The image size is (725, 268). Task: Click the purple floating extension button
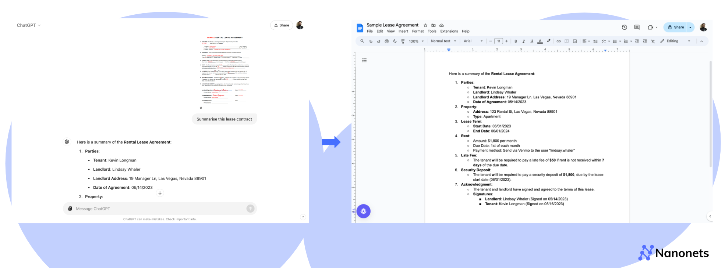(363, 211)
